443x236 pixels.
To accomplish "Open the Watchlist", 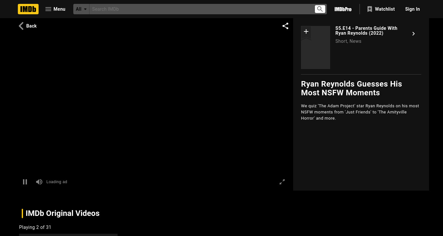I will coord(381,9).
